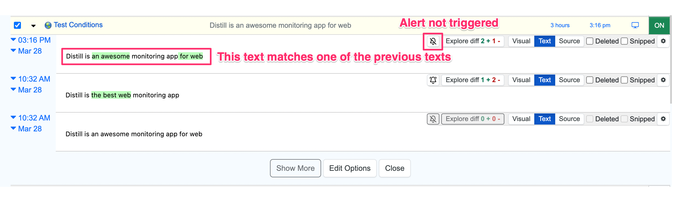The width and height of the screenshot is (683, 198).
Task: Mute alerts via the crossed-out bell icon
Action: point(433,41)
